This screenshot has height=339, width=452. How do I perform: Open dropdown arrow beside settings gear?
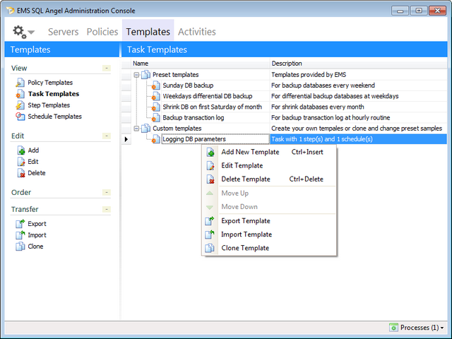tap(31, 32)
